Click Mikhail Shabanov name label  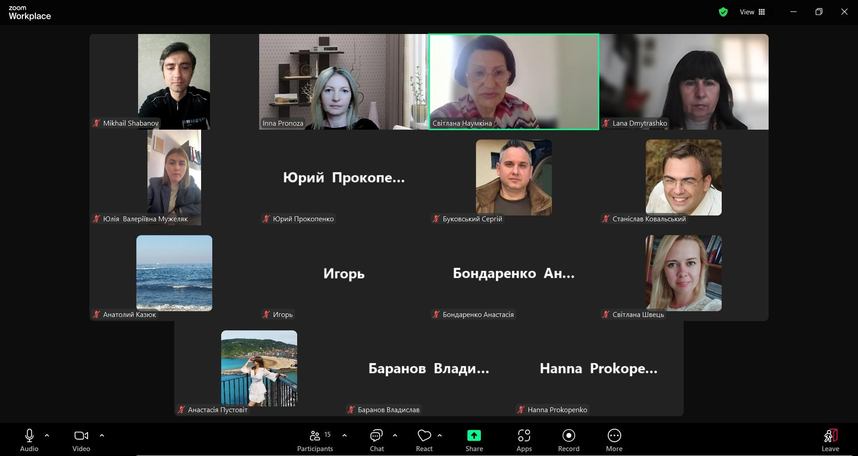(x=131, y=123)
